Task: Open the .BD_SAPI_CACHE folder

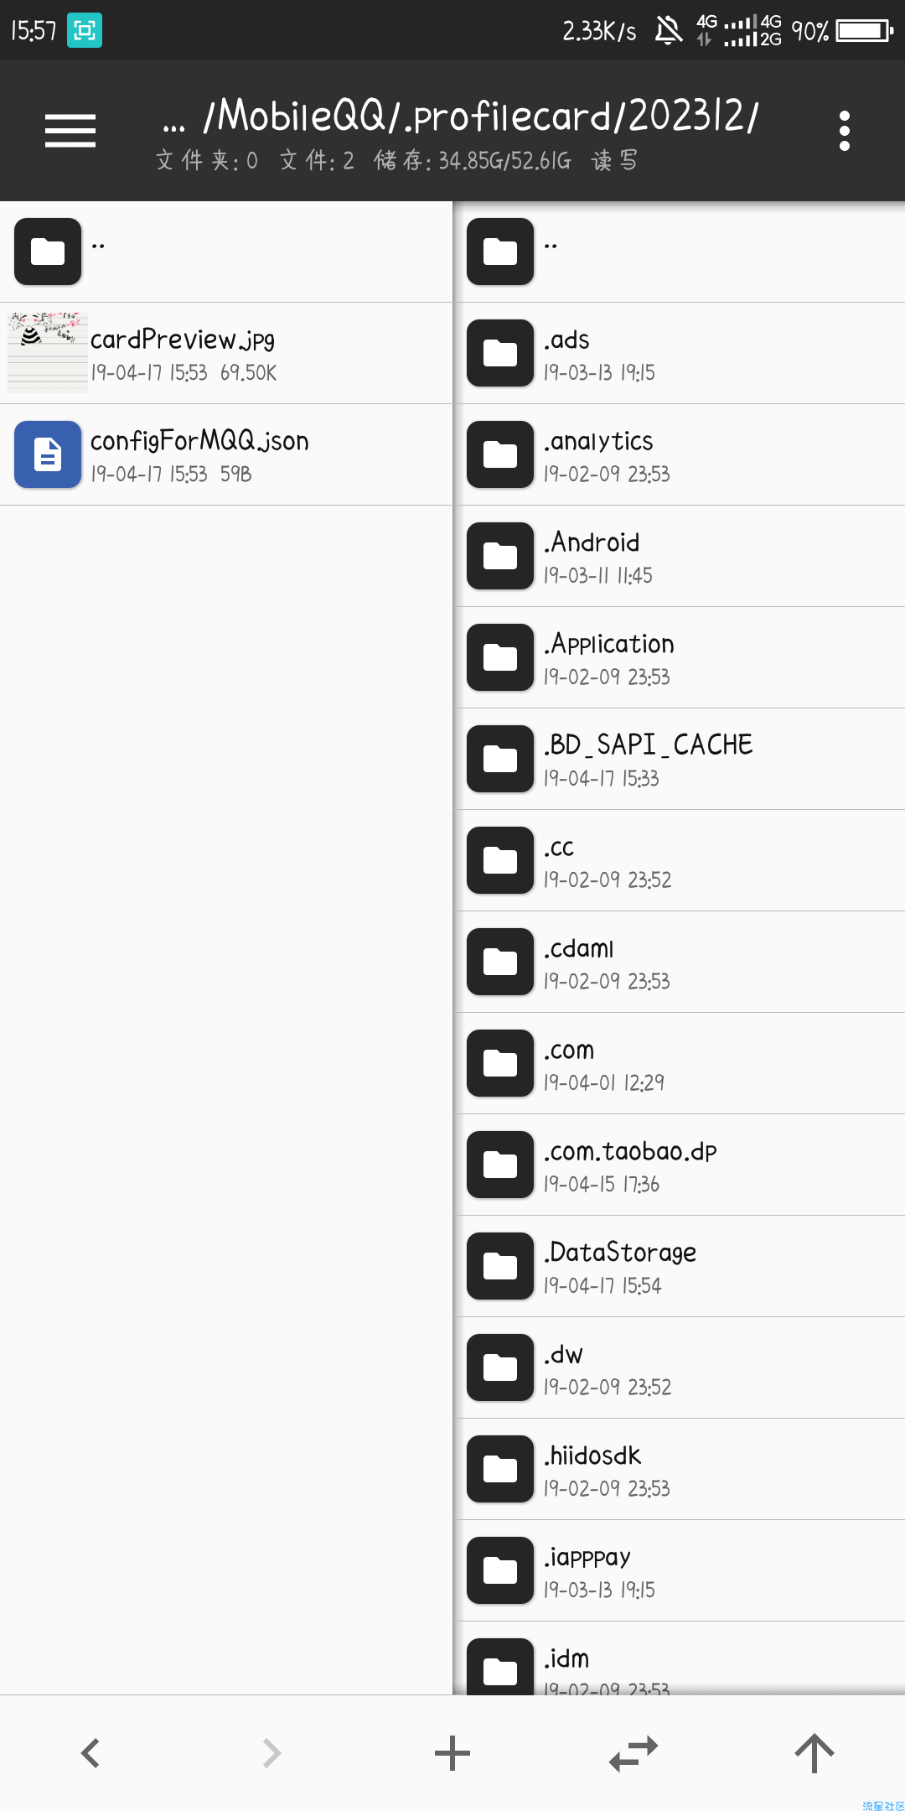Action: click(680, 759)
